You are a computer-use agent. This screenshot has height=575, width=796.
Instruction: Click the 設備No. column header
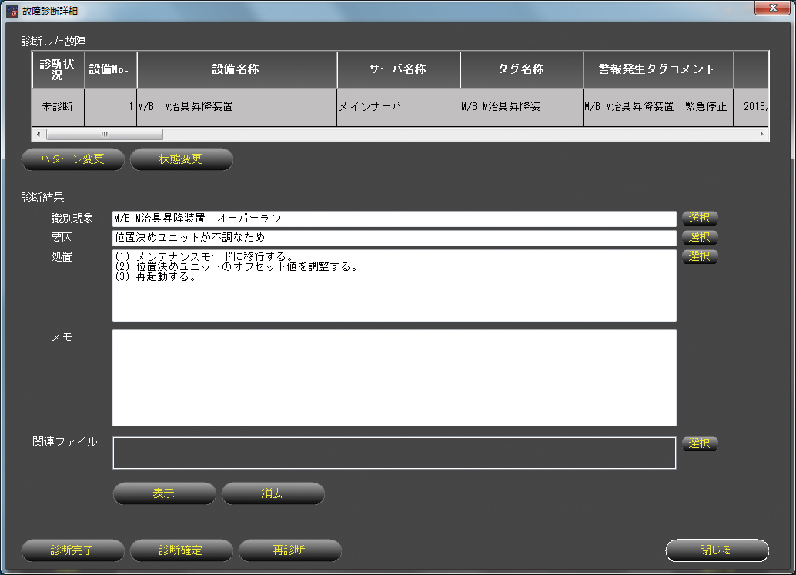(111, 69)
